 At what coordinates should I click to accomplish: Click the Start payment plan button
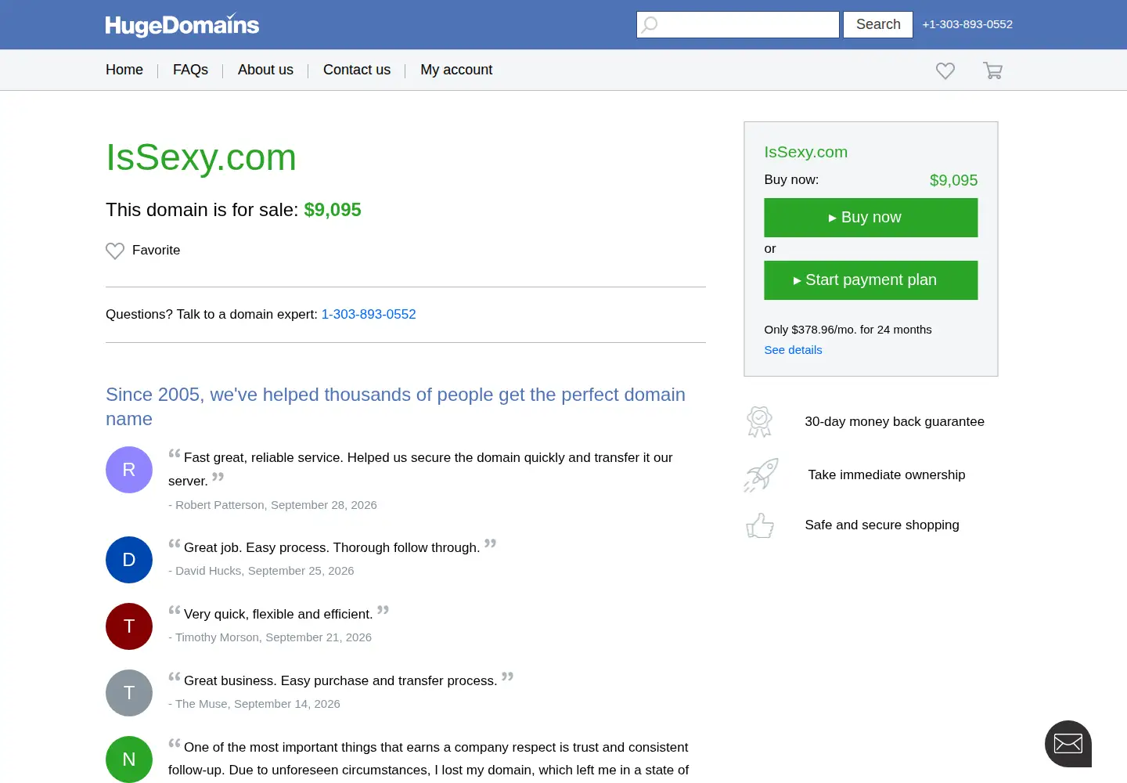click(871, 280)
